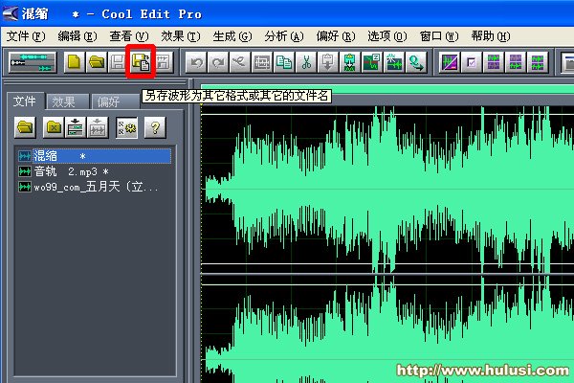Viewport: 574px width, 383px height.
Task: Click the green Q-with-arrow toolbar icon
Action: point(416,62)
